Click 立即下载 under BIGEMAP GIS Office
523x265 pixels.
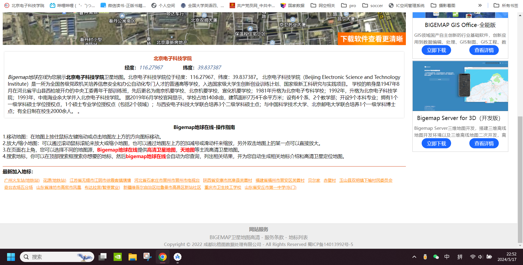point(436,50)
